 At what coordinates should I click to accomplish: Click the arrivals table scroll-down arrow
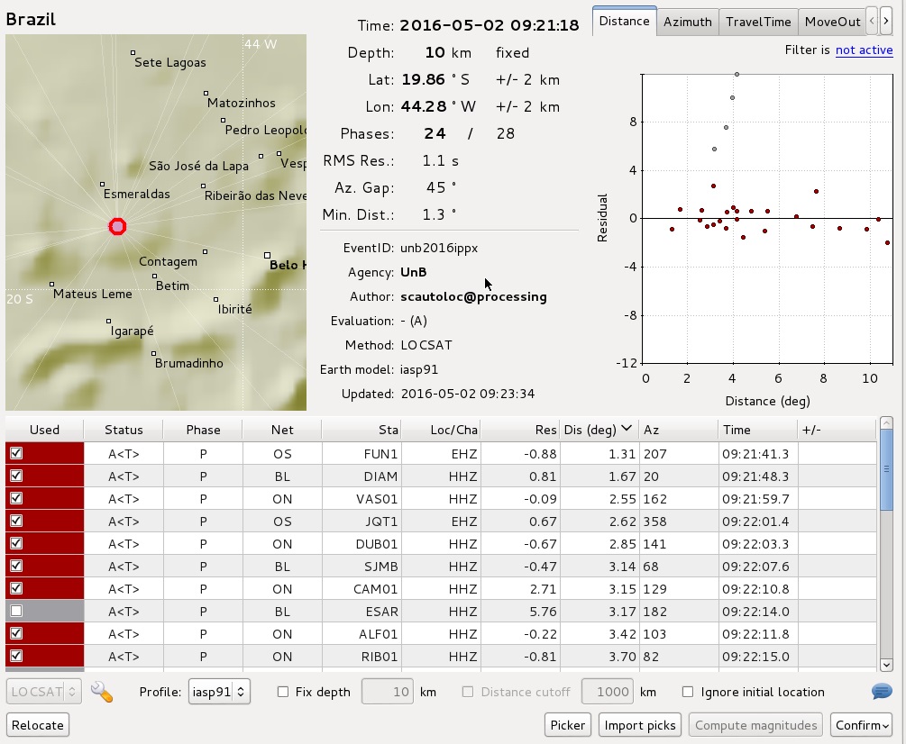(x=886, y=665)
